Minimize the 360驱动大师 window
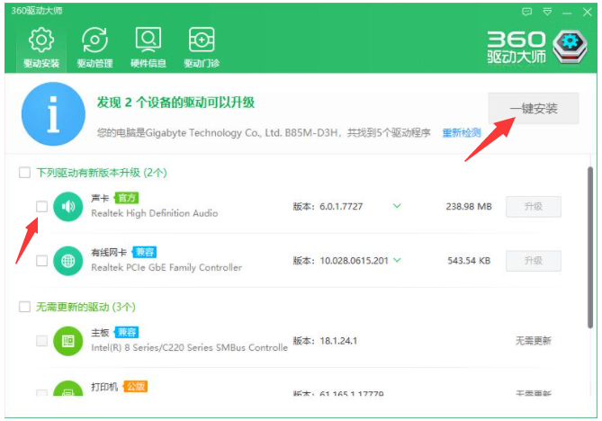The height and width of the screenshot is (421, 602). 568,13
